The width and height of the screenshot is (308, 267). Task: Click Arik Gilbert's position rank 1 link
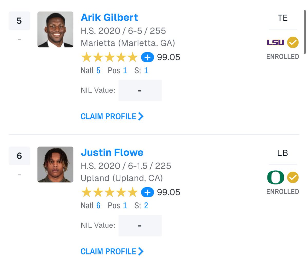[125, 70]
